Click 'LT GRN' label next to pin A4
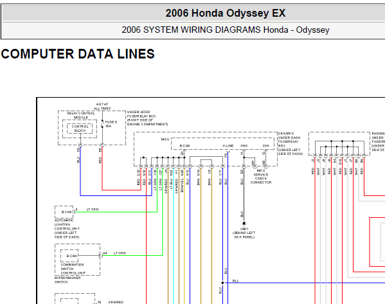385x304 pixels. 120,253
